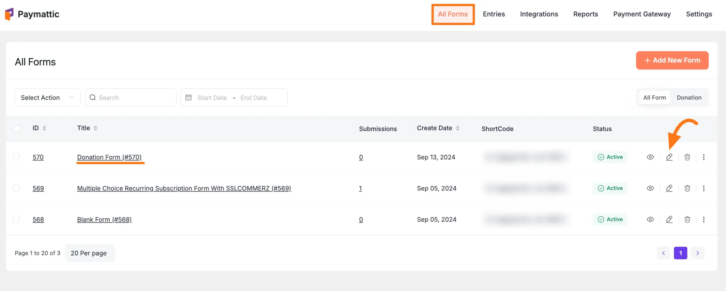Select the checkbox next to form 569
Viewport: 726px width, 291px height.
pos(16,188)
